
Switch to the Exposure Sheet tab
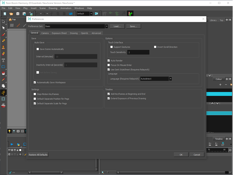click(59, 33)
